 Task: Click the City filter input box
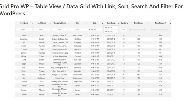click(x=78, y=30)
